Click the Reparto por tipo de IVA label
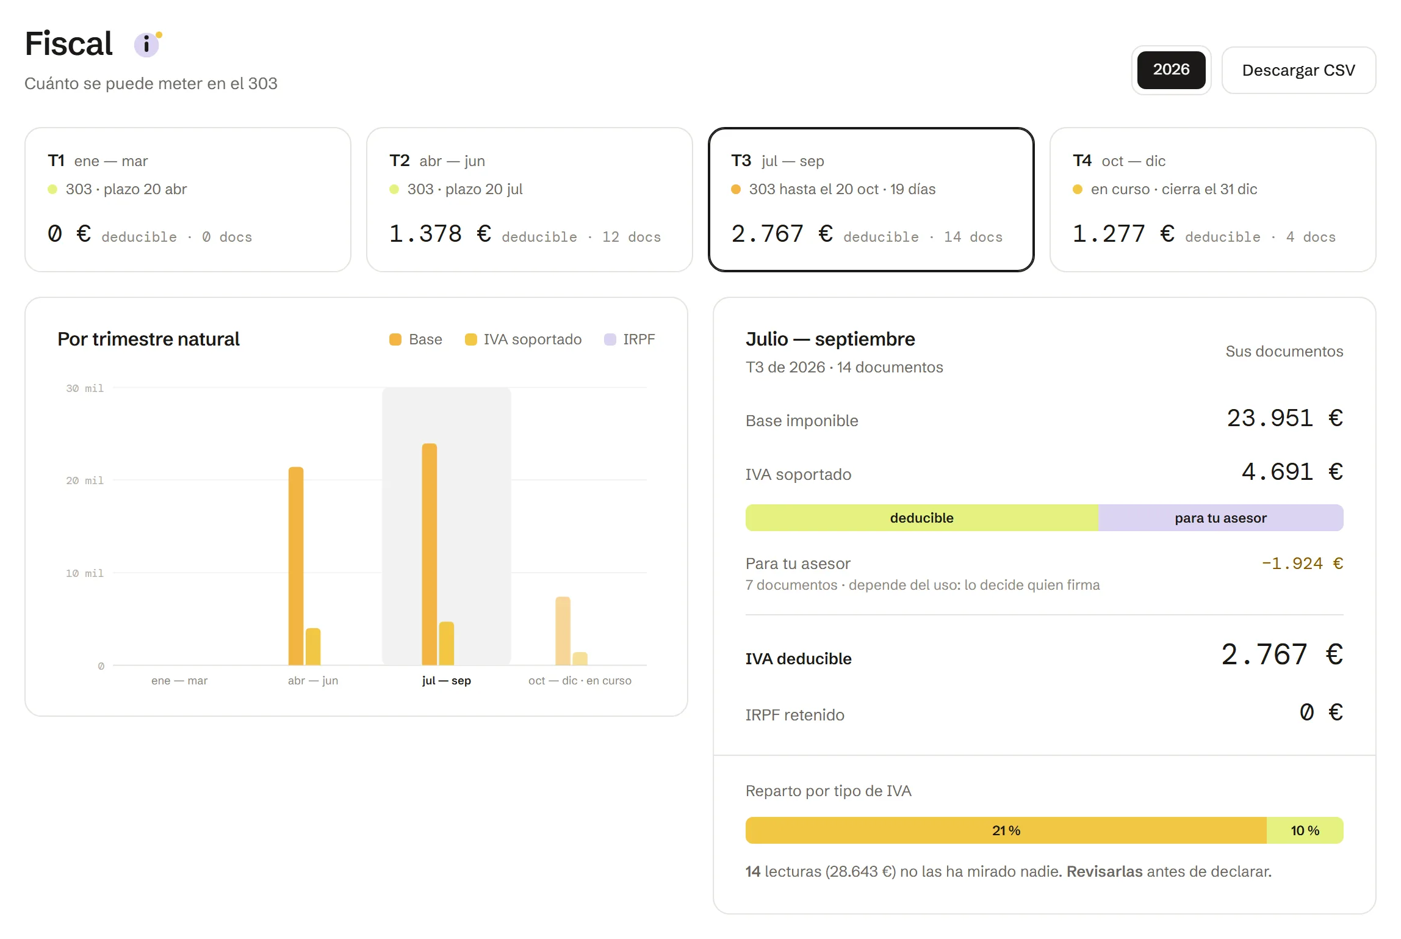The width and height of the screenshot is (1401, 939). (829, 791)
